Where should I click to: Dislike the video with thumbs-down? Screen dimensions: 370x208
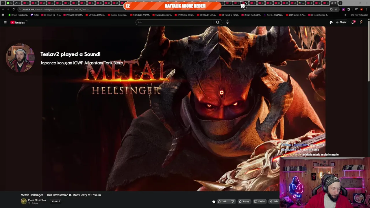[232, 202]
